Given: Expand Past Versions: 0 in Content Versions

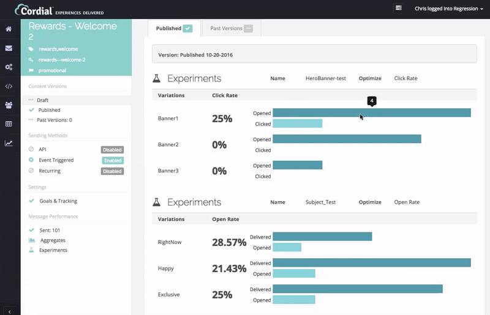Looking at the screenshot, I should (x=55, y=120).
